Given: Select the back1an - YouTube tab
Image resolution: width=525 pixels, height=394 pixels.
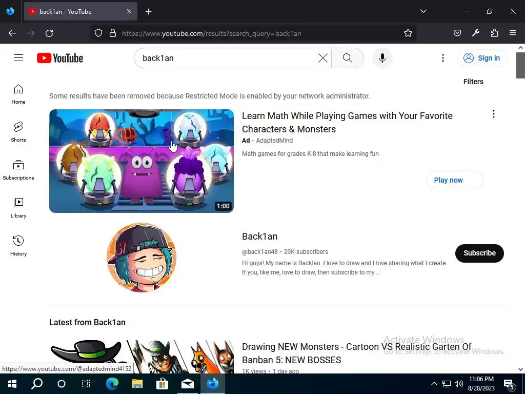Looking at the screenshot, I should point(80,11).
